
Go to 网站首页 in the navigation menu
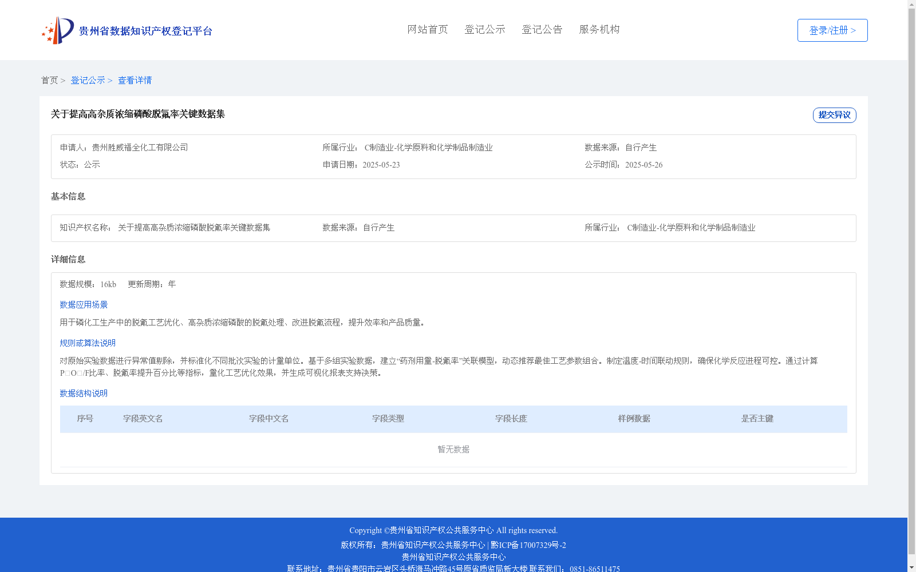428,29
